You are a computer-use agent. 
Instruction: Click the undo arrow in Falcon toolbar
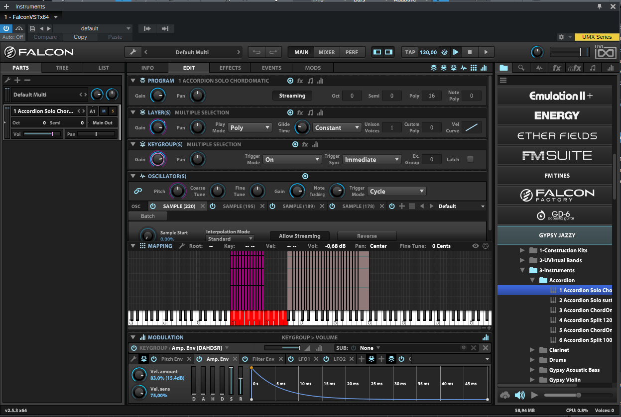(257, 52)
